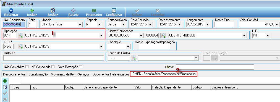This screenshot has width=280, height=102.
Task: Click the Beneficiário/Dependente column header
Action: coord(109,87)
